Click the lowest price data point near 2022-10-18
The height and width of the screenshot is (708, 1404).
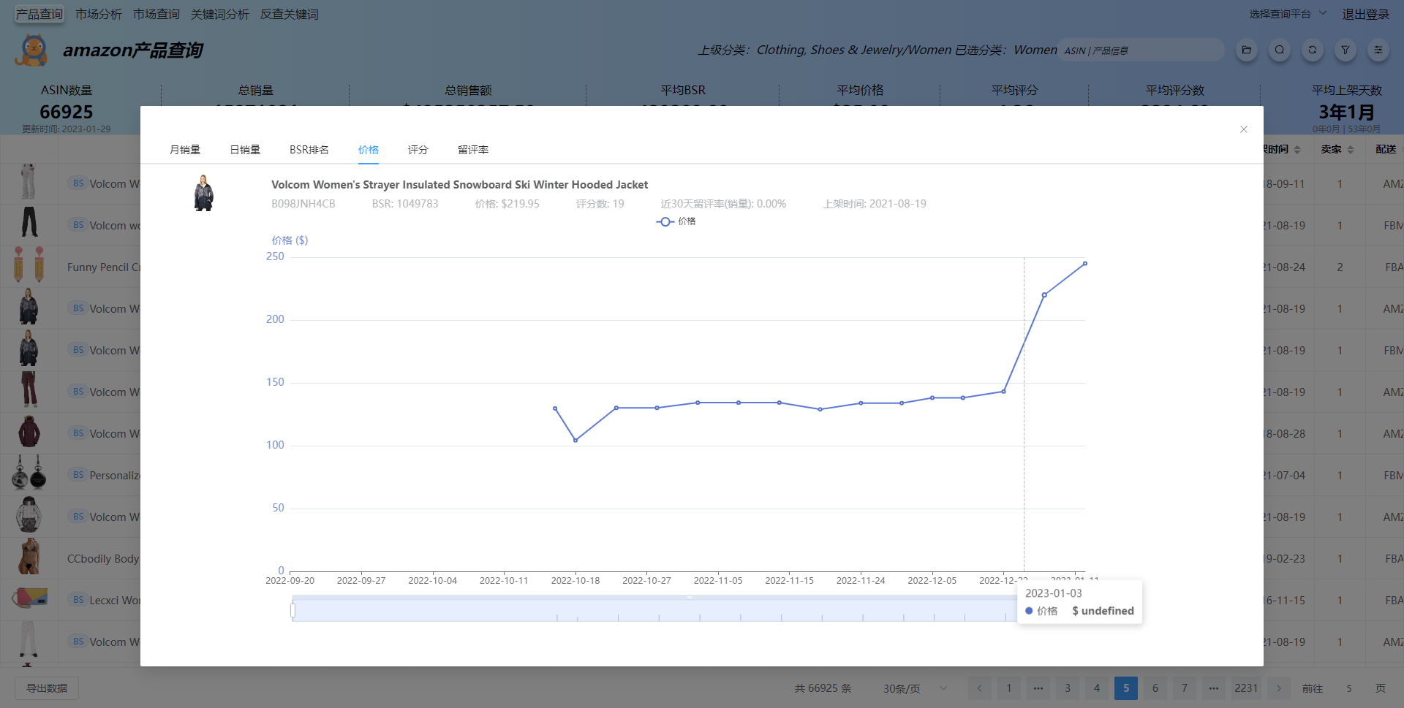click(x=575, y=441)
